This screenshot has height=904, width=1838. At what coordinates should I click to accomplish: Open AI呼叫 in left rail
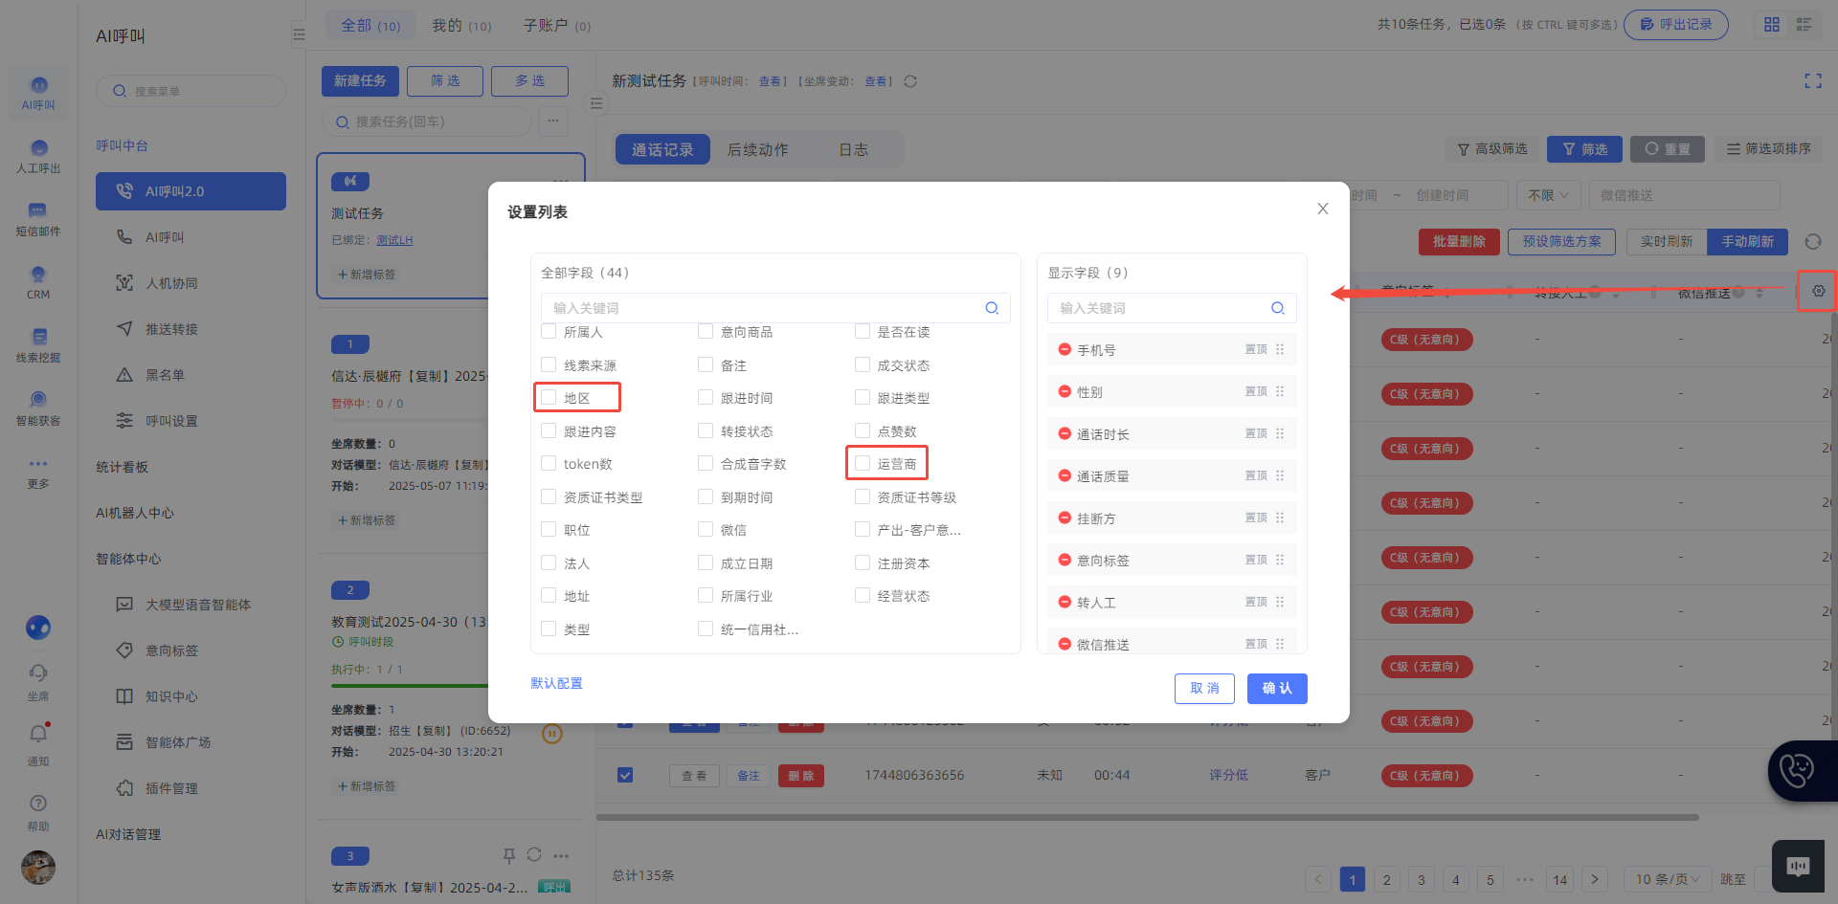[38, 93]
